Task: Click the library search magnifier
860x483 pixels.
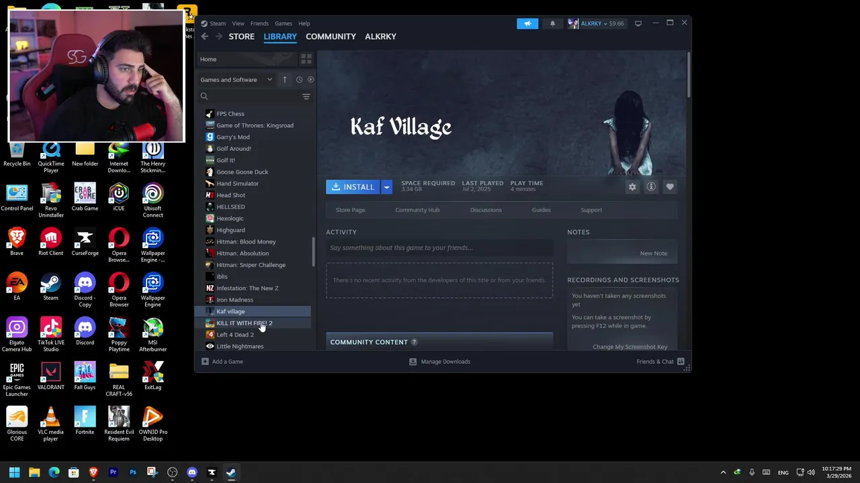Action: tap(204, 97)
